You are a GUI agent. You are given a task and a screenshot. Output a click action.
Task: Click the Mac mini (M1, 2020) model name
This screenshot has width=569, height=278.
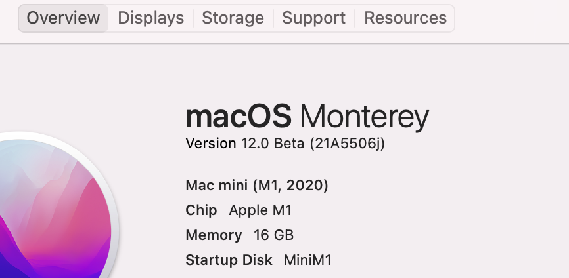tap(257, 185)
